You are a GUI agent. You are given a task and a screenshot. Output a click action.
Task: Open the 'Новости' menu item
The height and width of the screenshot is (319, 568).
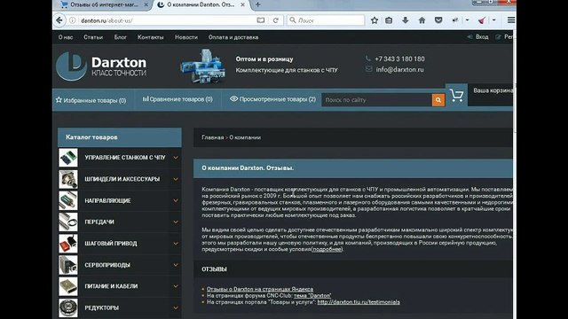pos(186,37)
